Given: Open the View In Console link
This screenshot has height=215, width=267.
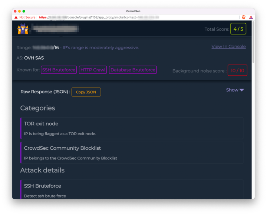Looking at the screenshot, I should tap(228, 47).
